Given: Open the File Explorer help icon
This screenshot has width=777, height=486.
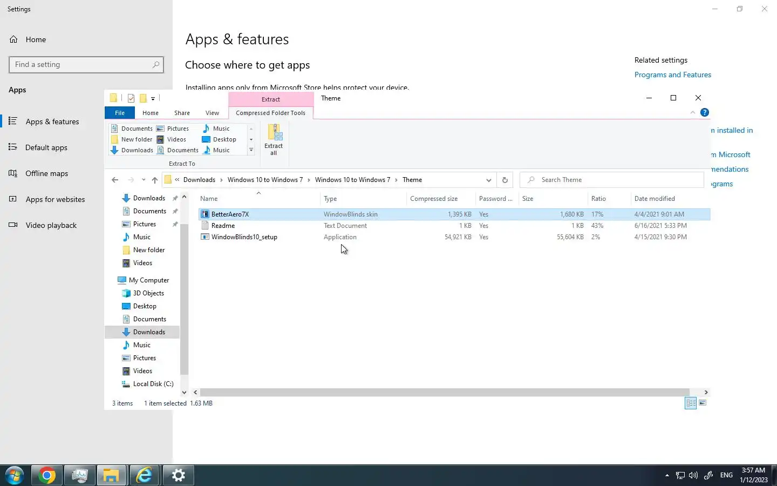Looking at the screenshot, I should (x=705, y=112).
